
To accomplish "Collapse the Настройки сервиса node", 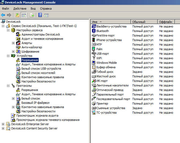I will pos(8,30).
